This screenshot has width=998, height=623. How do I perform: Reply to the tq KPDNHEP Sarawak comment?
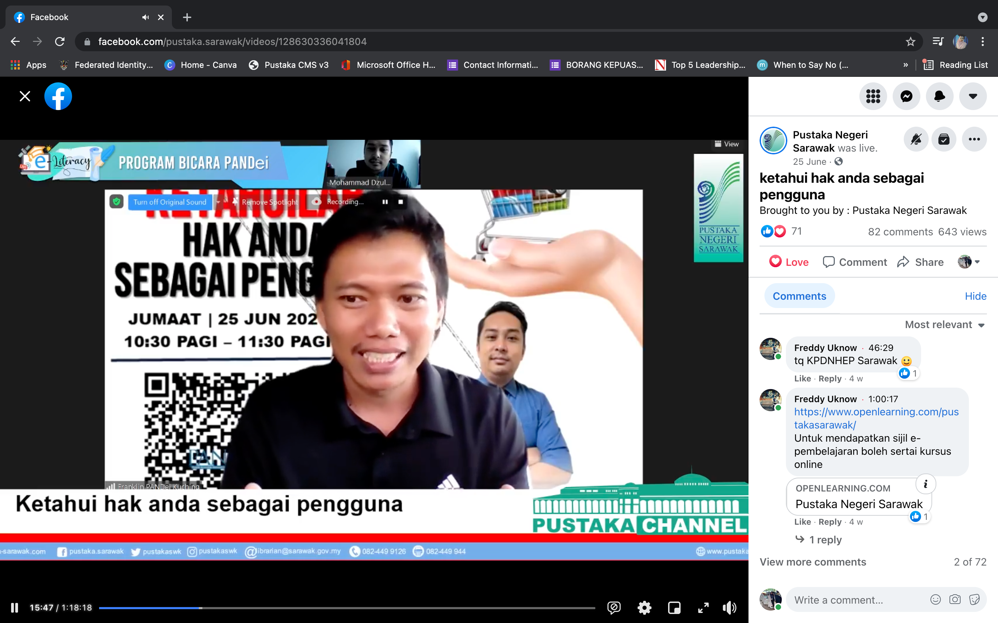coord(830,378)
